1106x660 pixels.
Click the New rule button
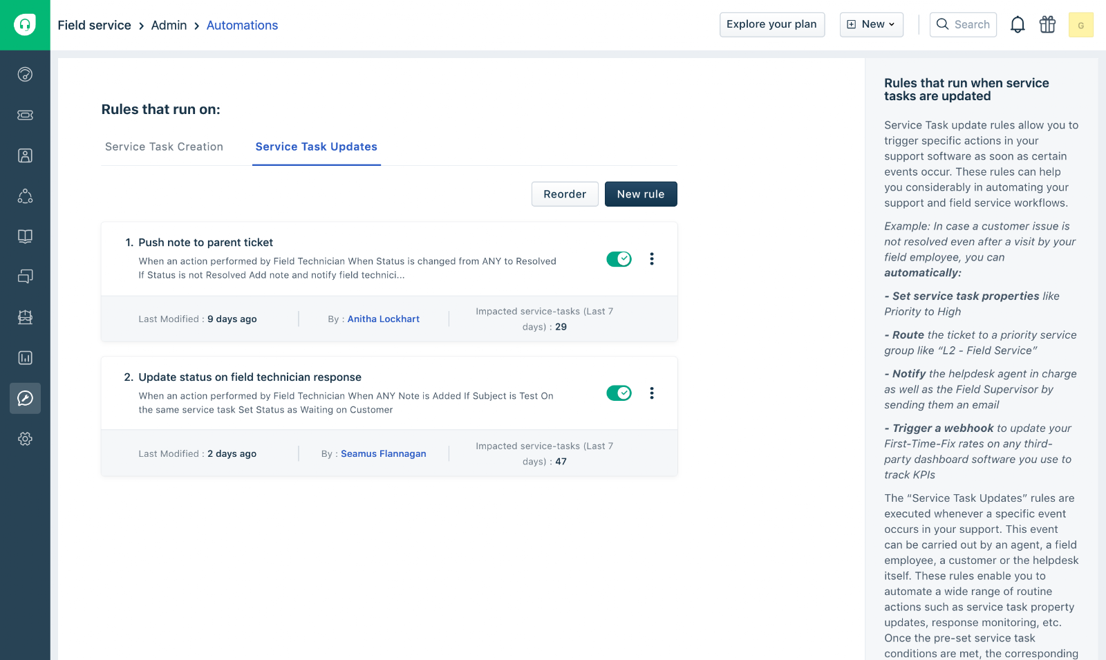tap(640, 194)
